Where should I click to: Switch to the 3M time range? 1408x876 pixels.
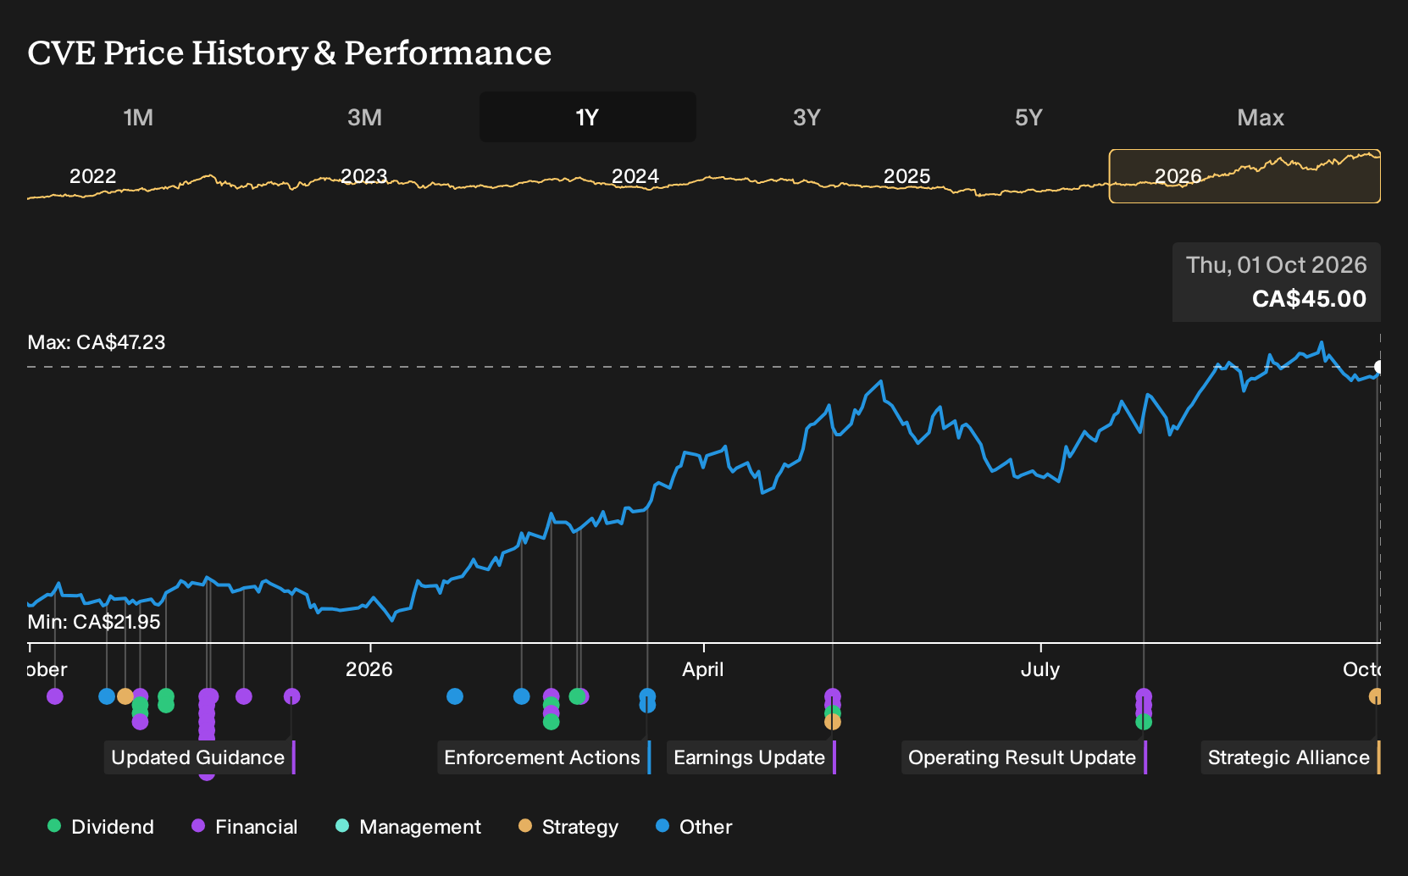[364, 117]
